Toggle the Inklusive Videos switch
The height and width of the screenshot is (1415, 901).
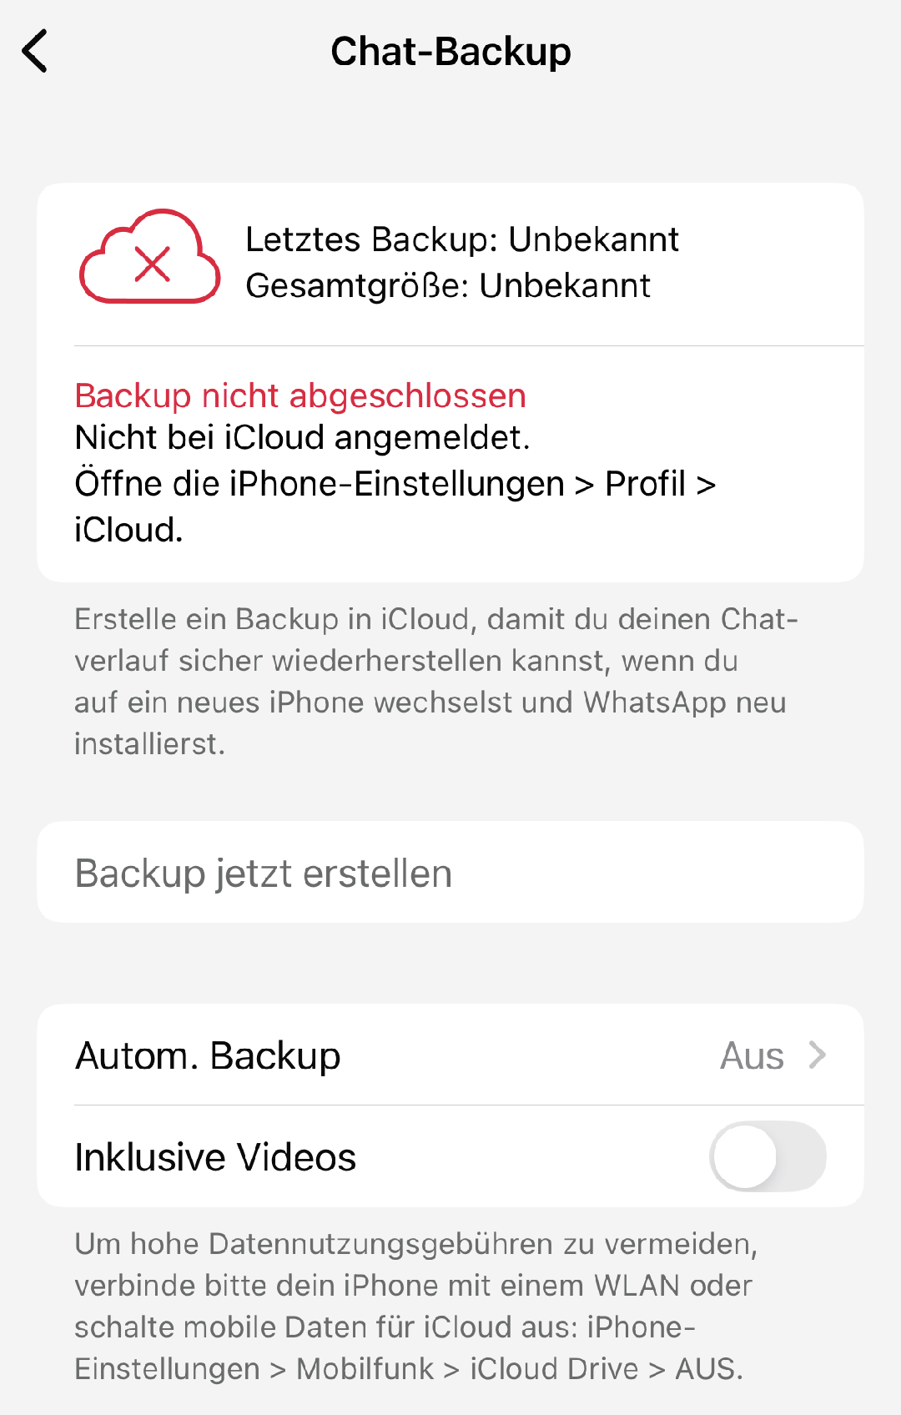click(768, 1156)
